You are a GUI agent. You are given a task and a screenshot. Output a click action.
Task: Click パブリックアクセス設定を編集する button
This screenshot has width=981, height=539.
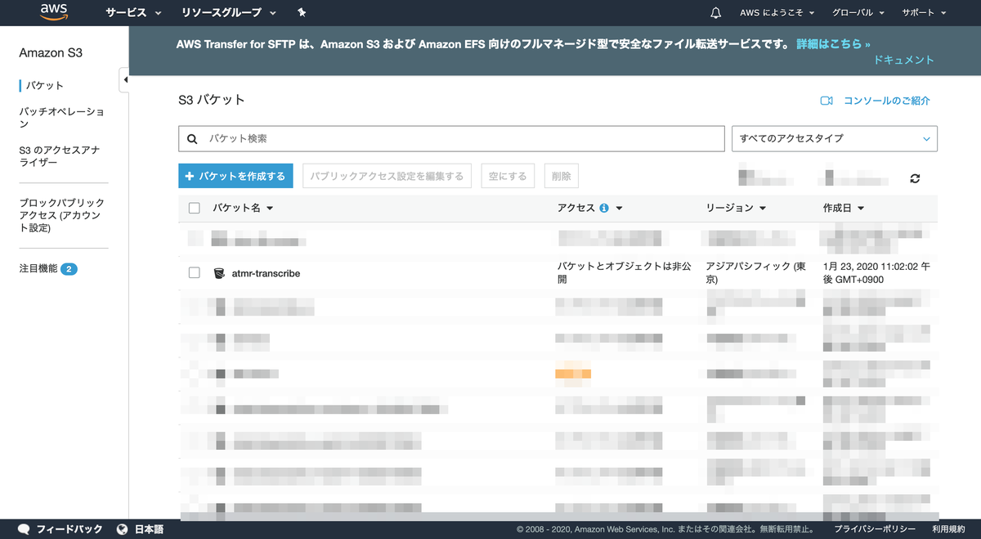pyautogui.click(x=387, y=176)
